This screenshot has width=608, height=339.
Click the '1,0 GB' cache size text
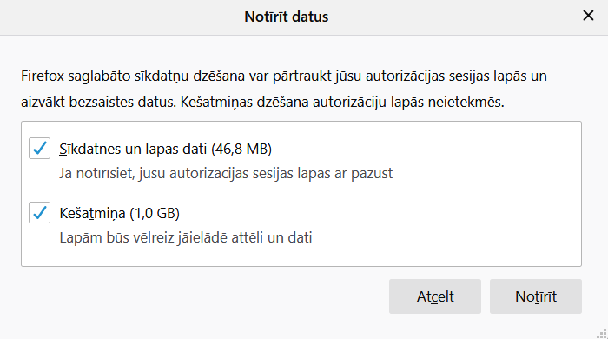(155, 213)
